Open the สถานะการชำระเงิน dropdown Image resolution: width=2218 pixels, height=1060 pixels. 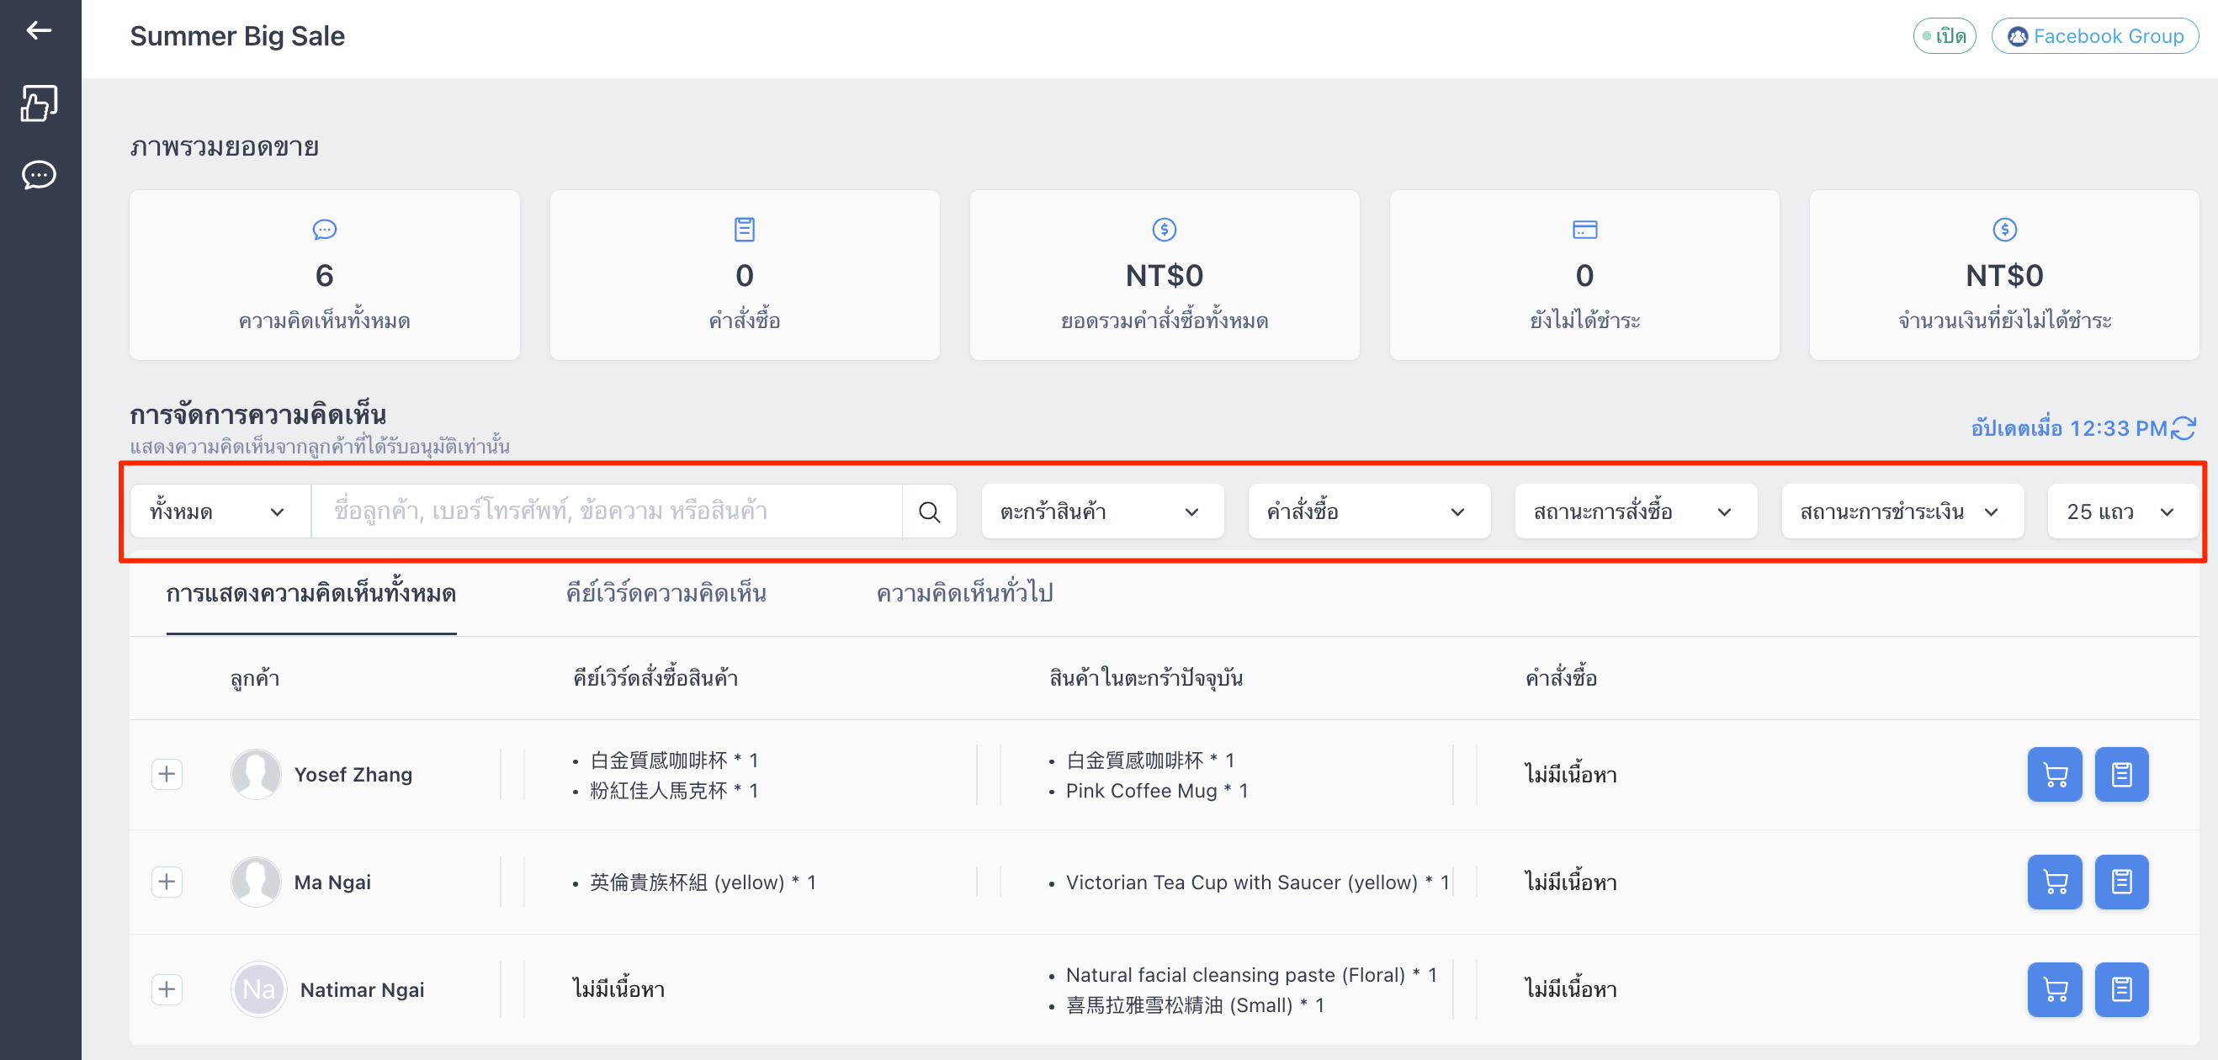[1902, 511]
